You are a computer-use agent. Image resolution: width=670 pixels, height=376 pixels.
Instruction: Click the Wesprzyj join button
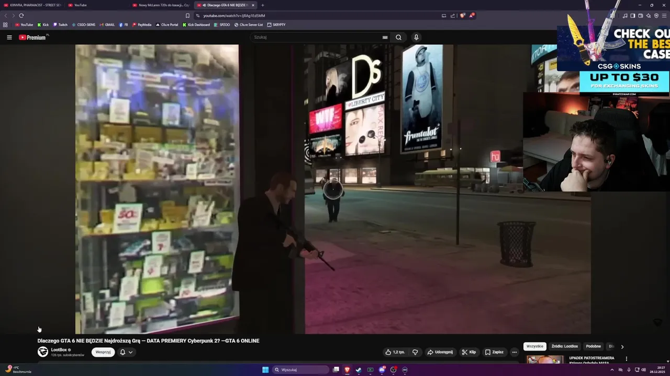(103, 352)
